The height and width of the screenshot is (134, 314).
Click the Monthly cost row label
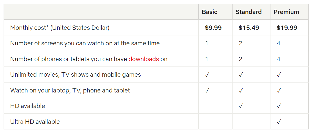(x=60, y=28)
